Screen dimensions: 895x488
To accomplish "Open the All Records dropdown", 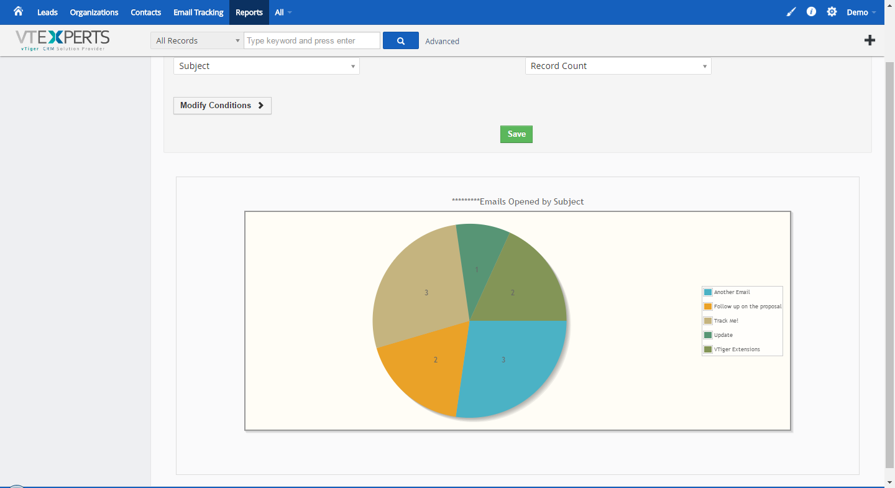I will coord(197,40).
